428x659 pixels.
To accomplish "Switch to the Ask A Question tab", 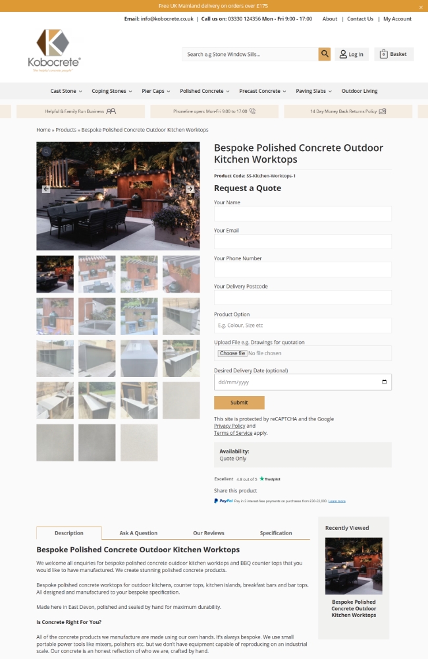I will [138, 533].
